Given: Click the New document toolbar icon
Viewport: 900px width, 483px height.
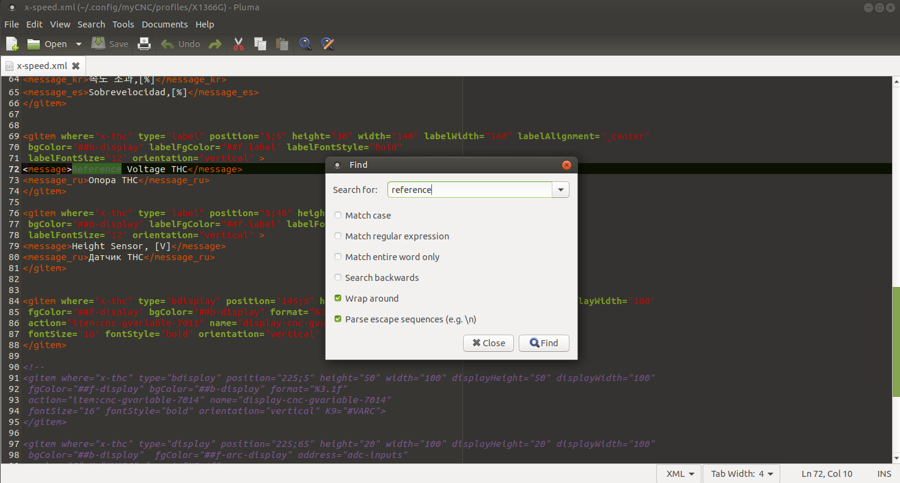Looking at the screenshot, I should 12,44.
